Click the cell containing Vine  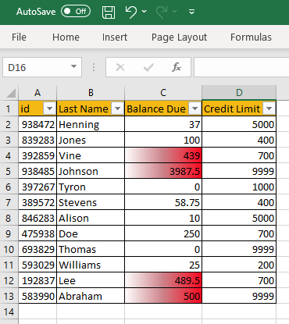[91, 155]
